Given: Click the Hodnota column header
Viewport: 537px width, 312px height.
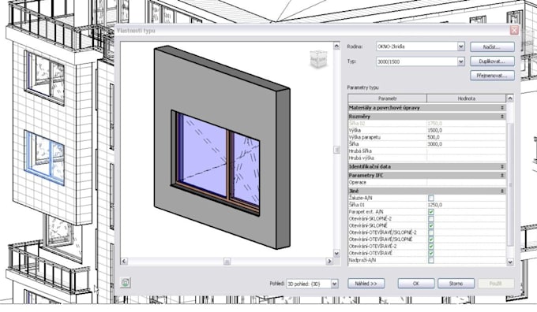Looking at the screenshot, I should 466,98.
